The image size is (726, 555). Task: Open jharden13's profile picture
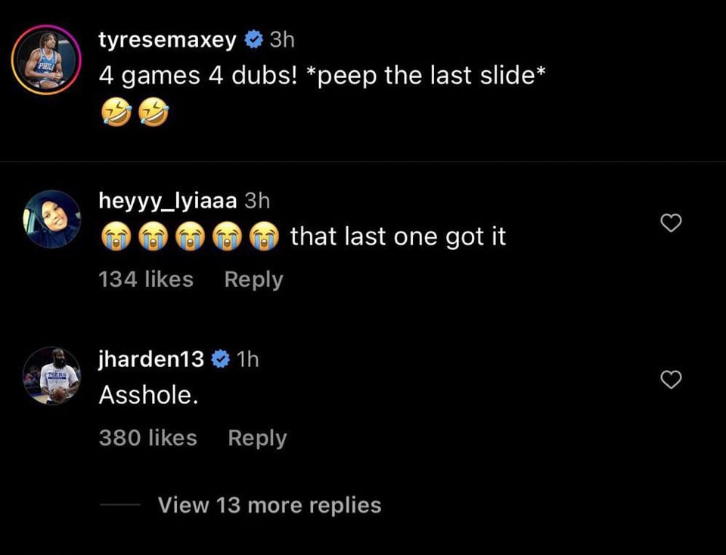[x=51, y=376]
